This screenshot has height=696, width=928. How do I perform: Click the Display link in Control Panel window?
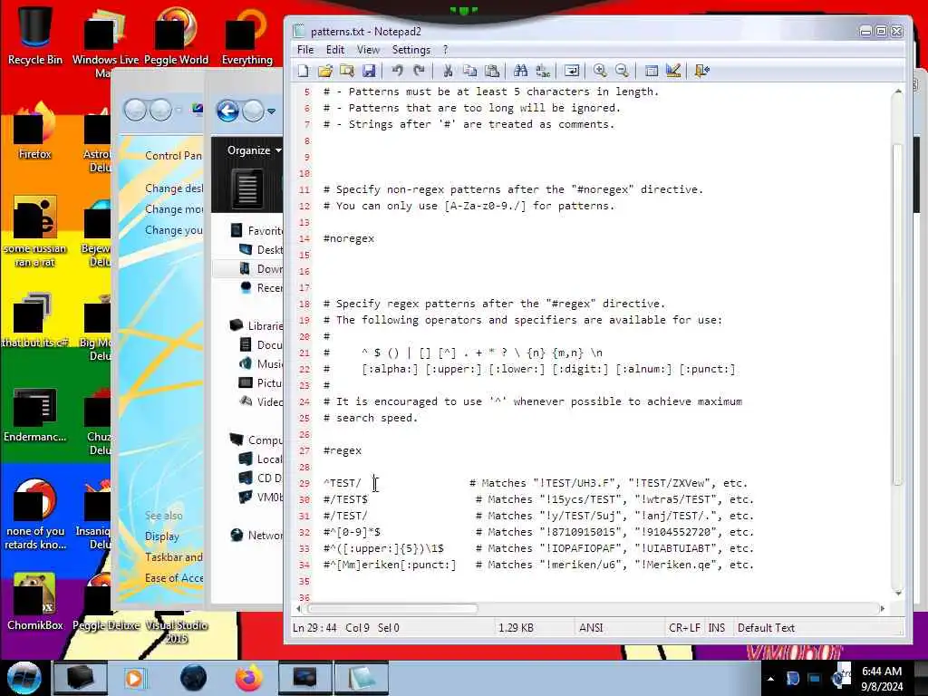coord(161,536)
